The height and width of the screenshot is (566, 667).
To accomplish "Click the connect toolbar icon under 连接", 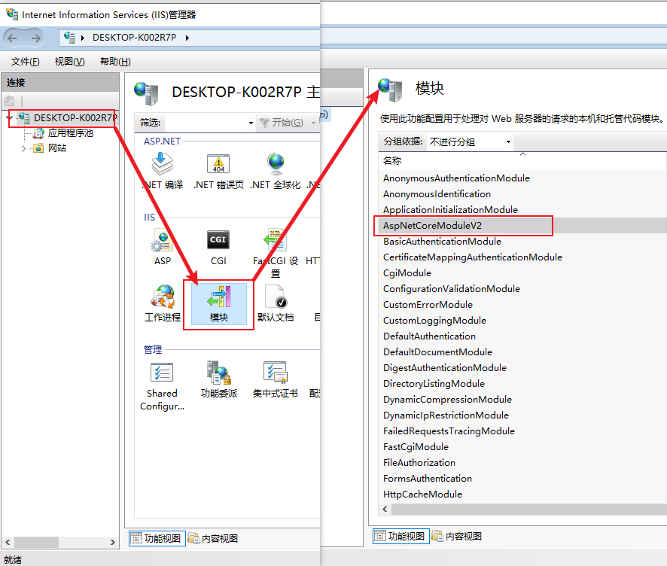I will (9, 101).
